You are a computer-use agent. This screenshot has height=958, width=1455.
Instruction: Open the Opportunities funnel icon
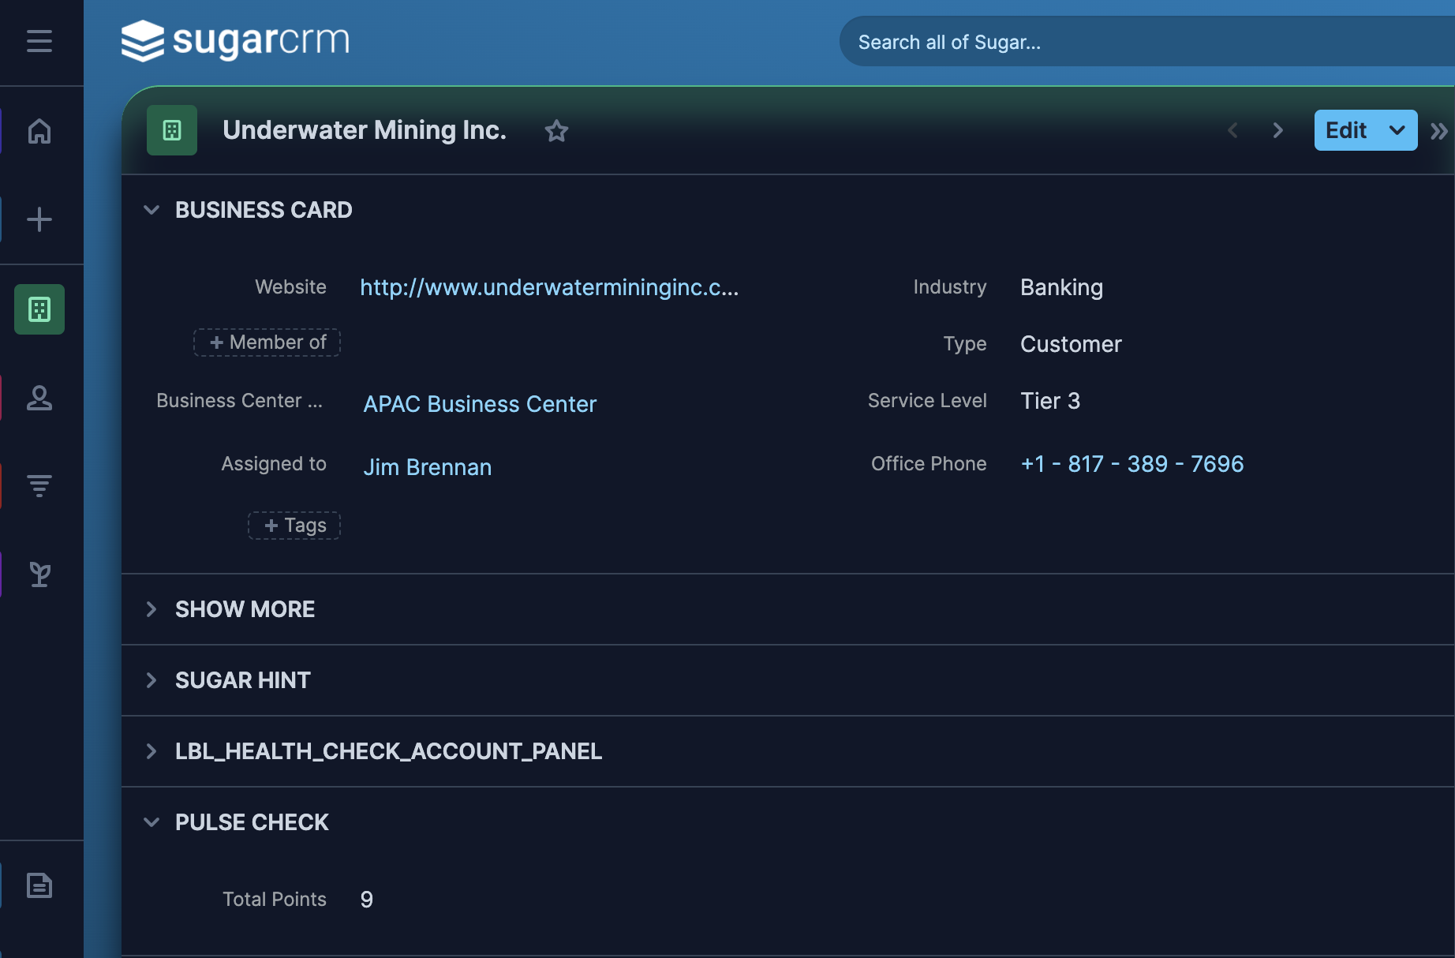click(x=39, y=485)
